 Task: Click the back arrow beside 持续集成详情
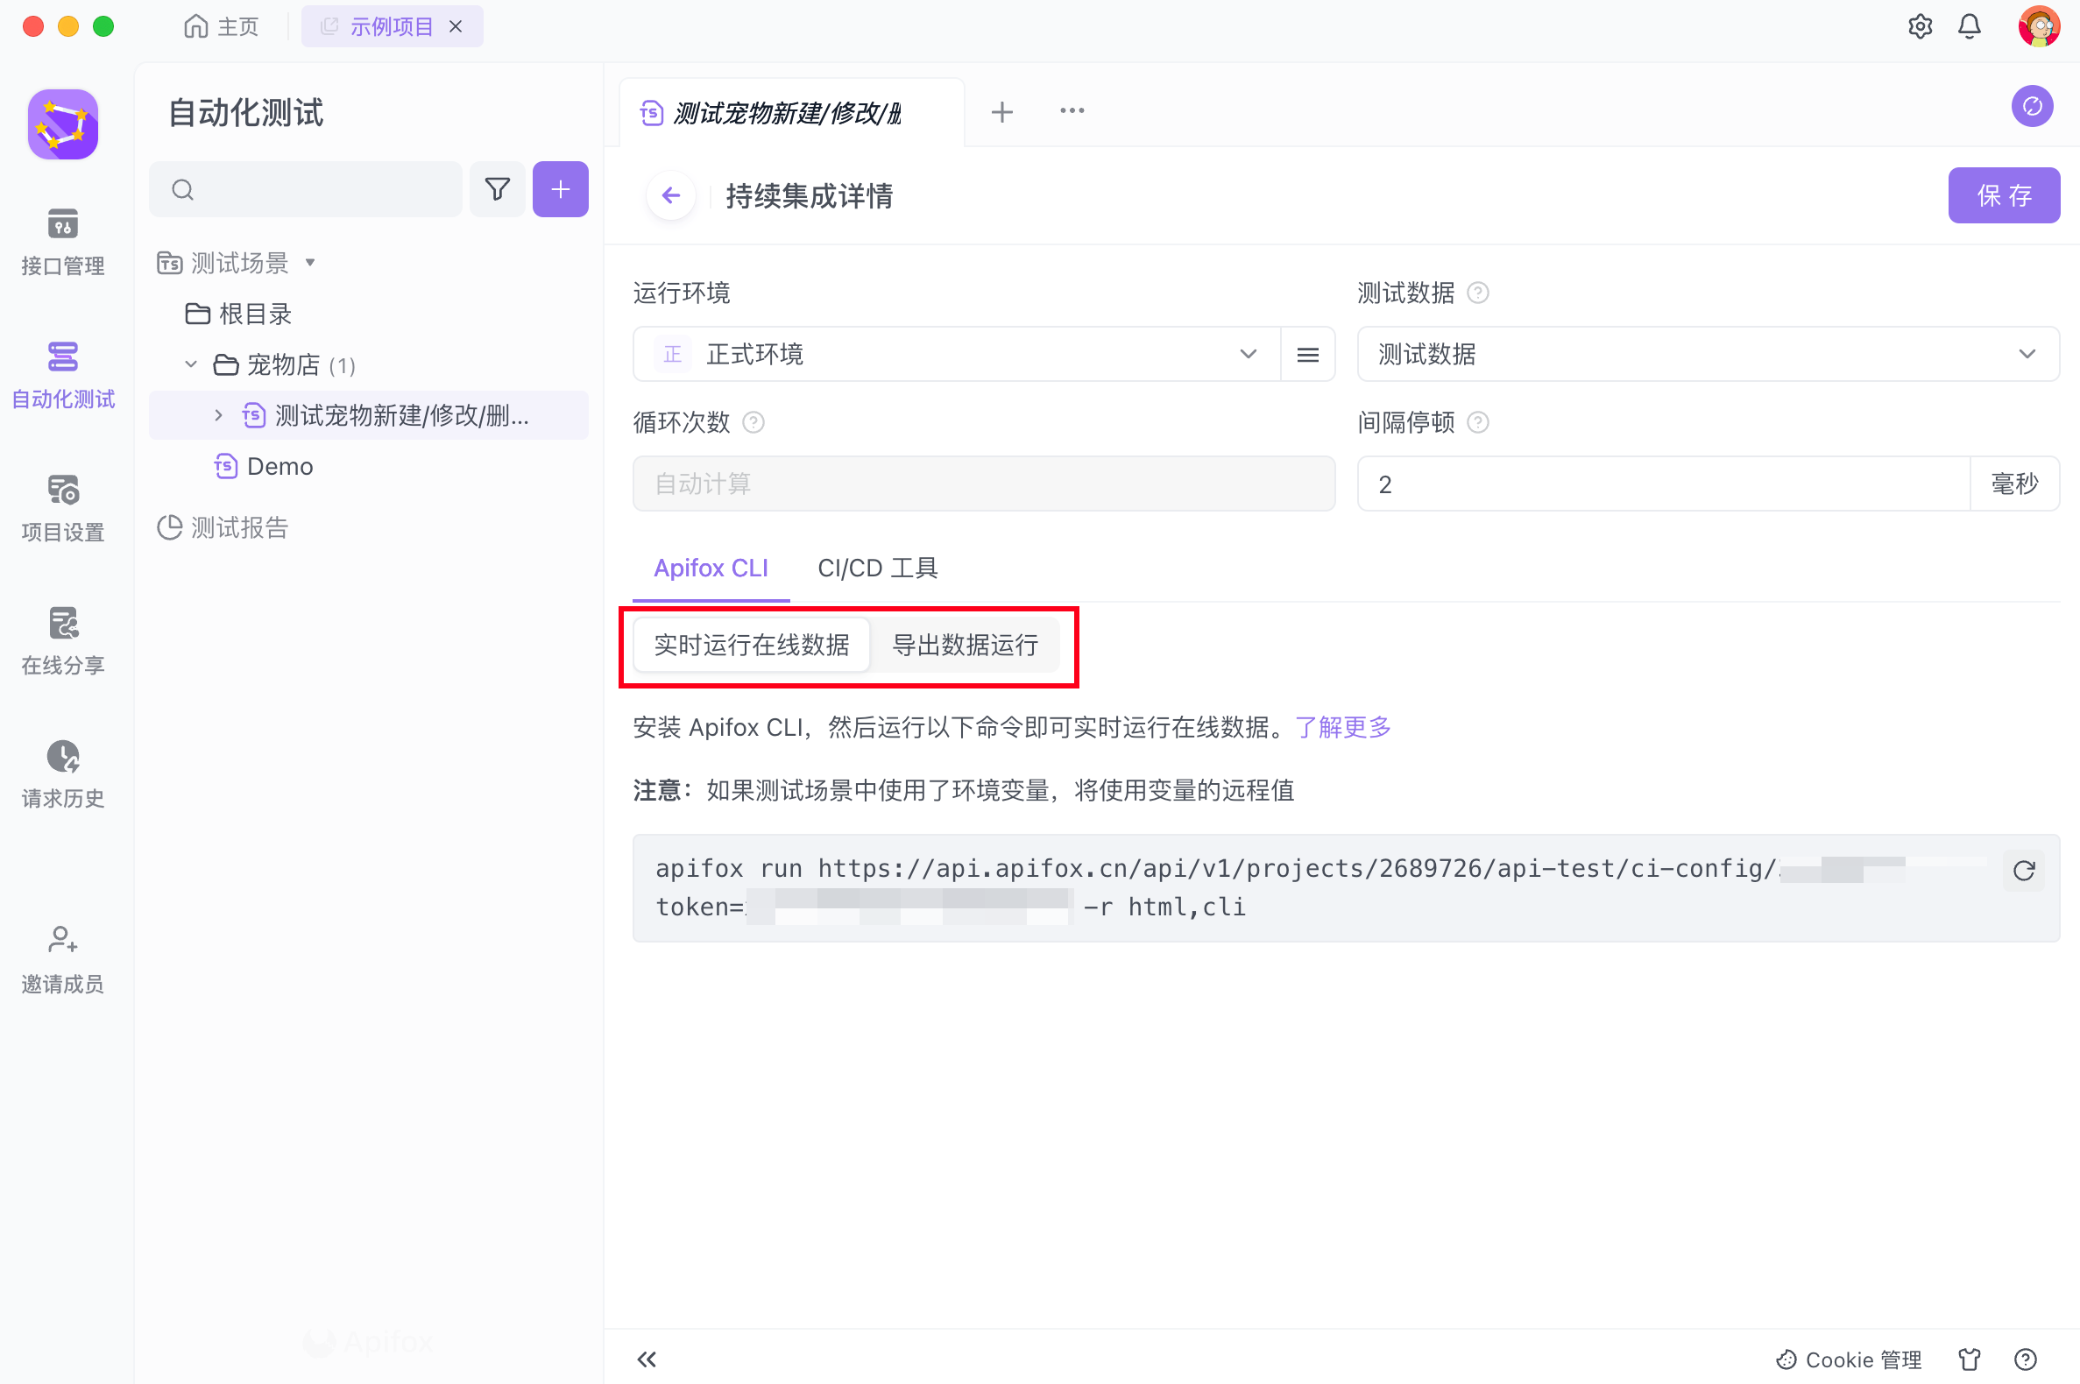671,195
